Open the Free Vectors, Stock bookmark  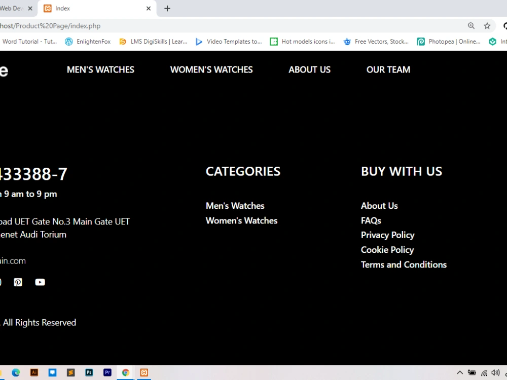point(376,42)
